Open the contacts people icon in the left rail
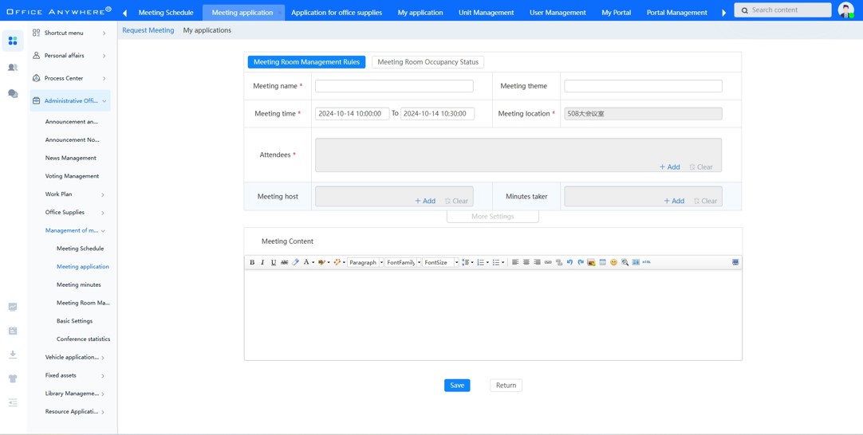863x435 pixels. pos(13,67)
